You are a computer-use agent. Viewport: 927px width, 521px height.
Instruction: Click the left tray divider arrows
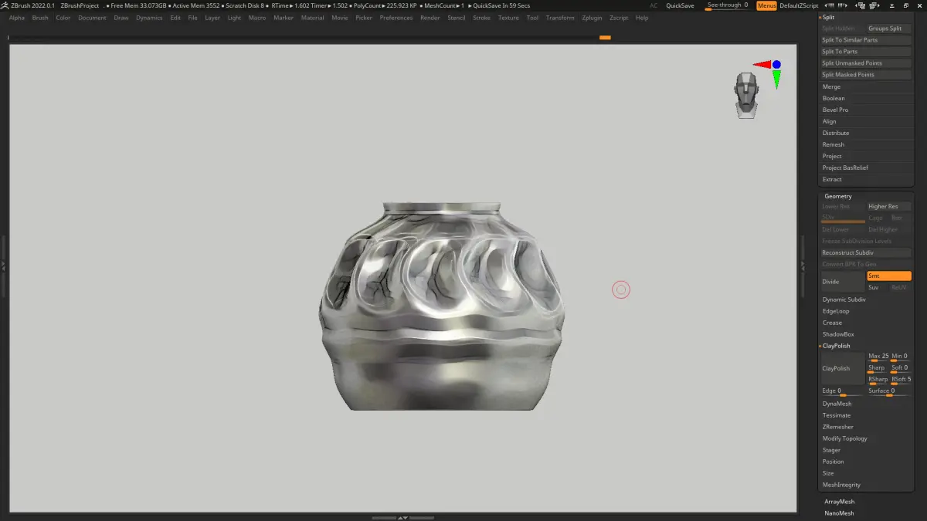pos(3,265)
